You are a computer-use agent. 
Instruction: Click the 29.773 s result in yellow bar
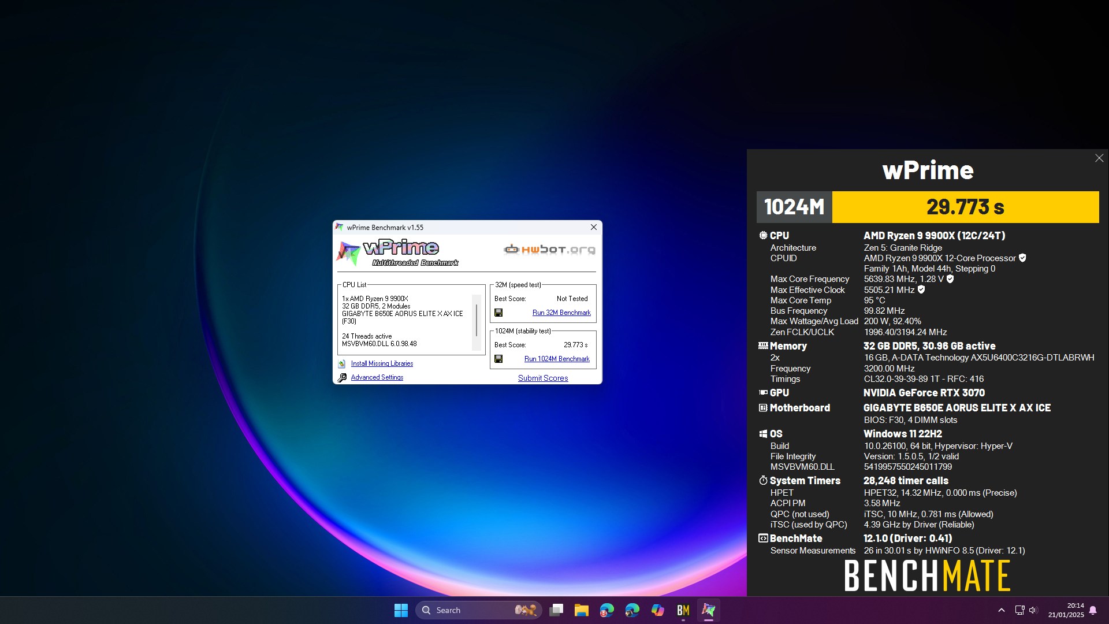[x=965, y=207]
